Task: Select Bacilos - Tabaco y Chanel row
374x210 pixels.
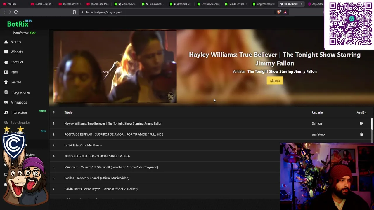Action: [x=97, y=178]
